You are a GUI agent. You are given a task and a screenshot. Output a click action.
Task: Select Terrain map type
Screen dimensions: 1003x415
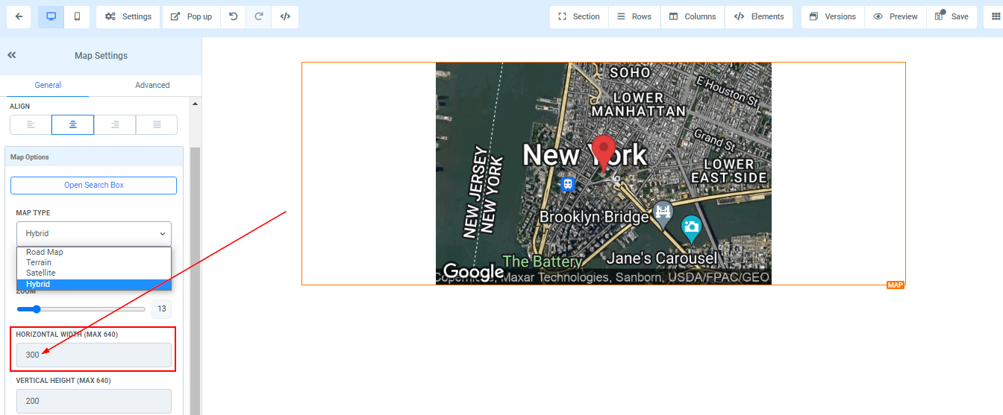tap(94, 262)
